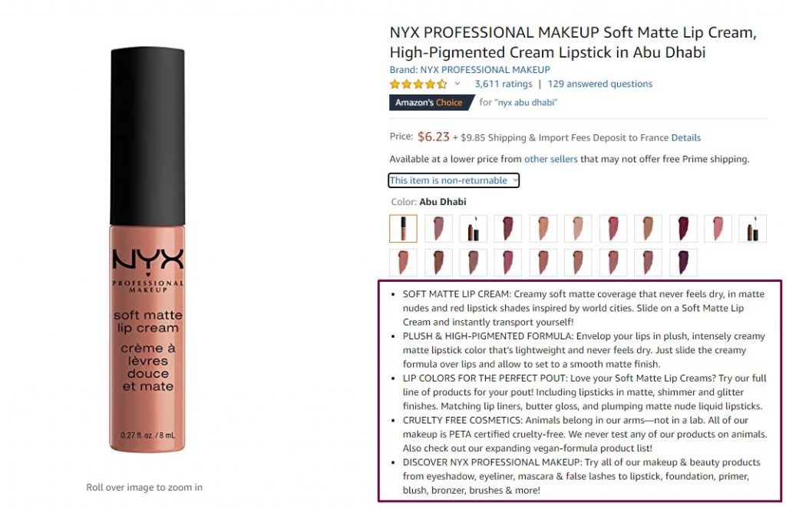Select the palest beige nude swatch
This screenshot has height=509, width=786.
(x=578, y=229)
